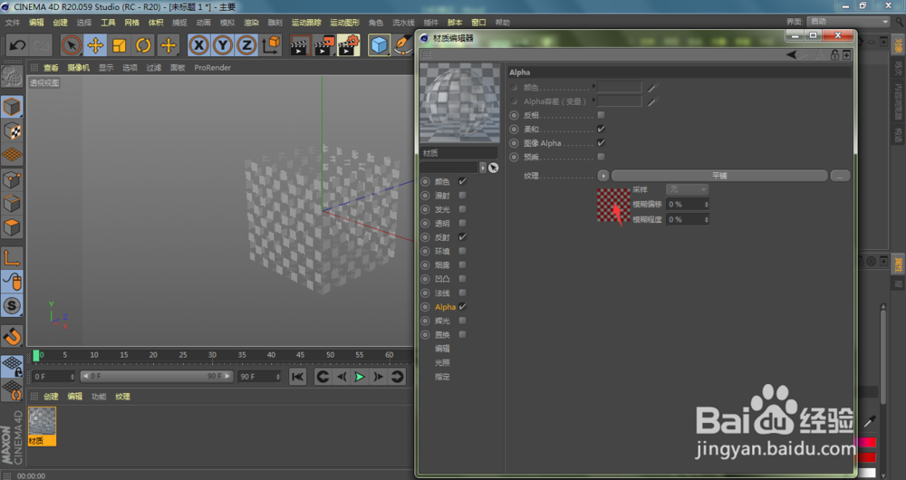Click back arrow in Material Editor
Viewport: 906px width, 480px height.
[x=791, y=55]
